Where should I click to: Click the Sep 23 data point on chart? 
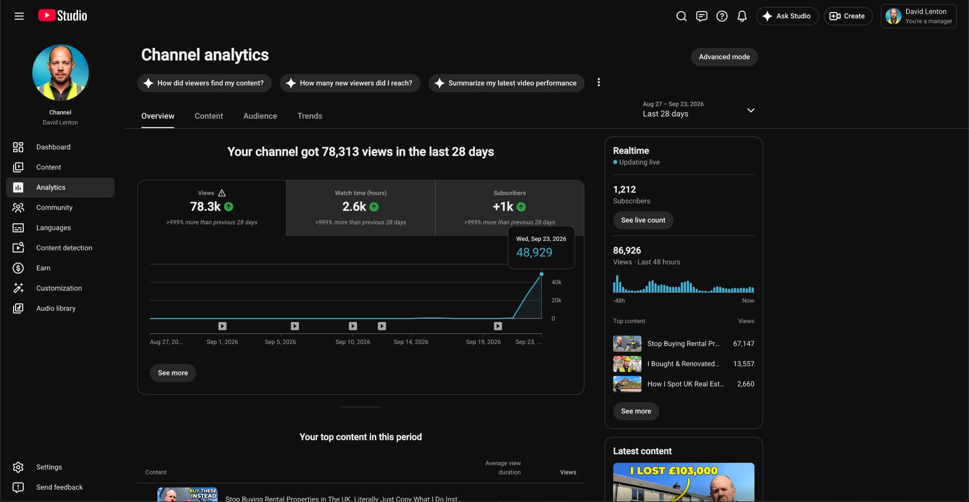tap(542, 274)
